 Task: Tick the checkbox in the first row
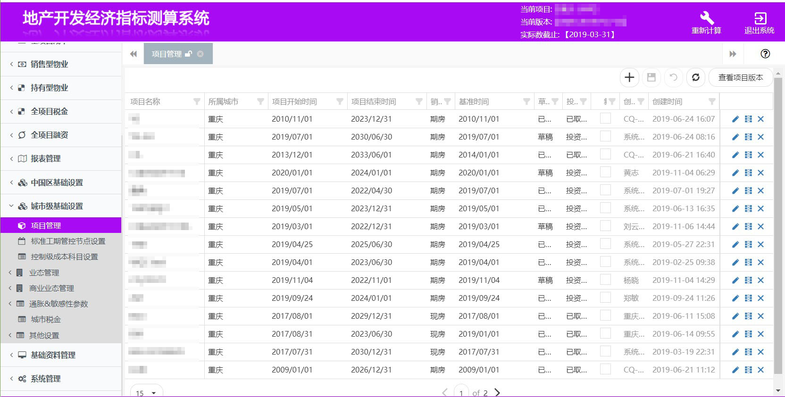(x=605, y=119)
